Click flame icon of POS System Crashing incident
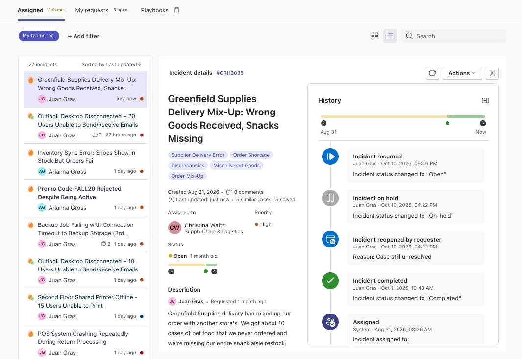 coord(30,334)
